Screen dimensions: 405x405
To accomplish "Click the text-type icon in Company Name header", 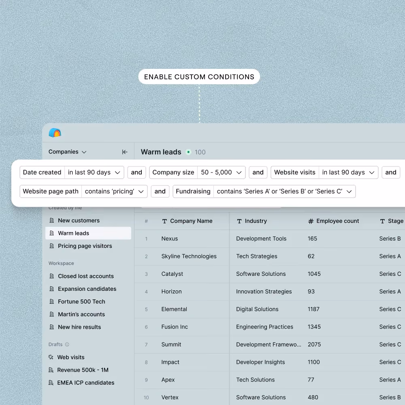I will pyautogui.click(x=164, y=221).
